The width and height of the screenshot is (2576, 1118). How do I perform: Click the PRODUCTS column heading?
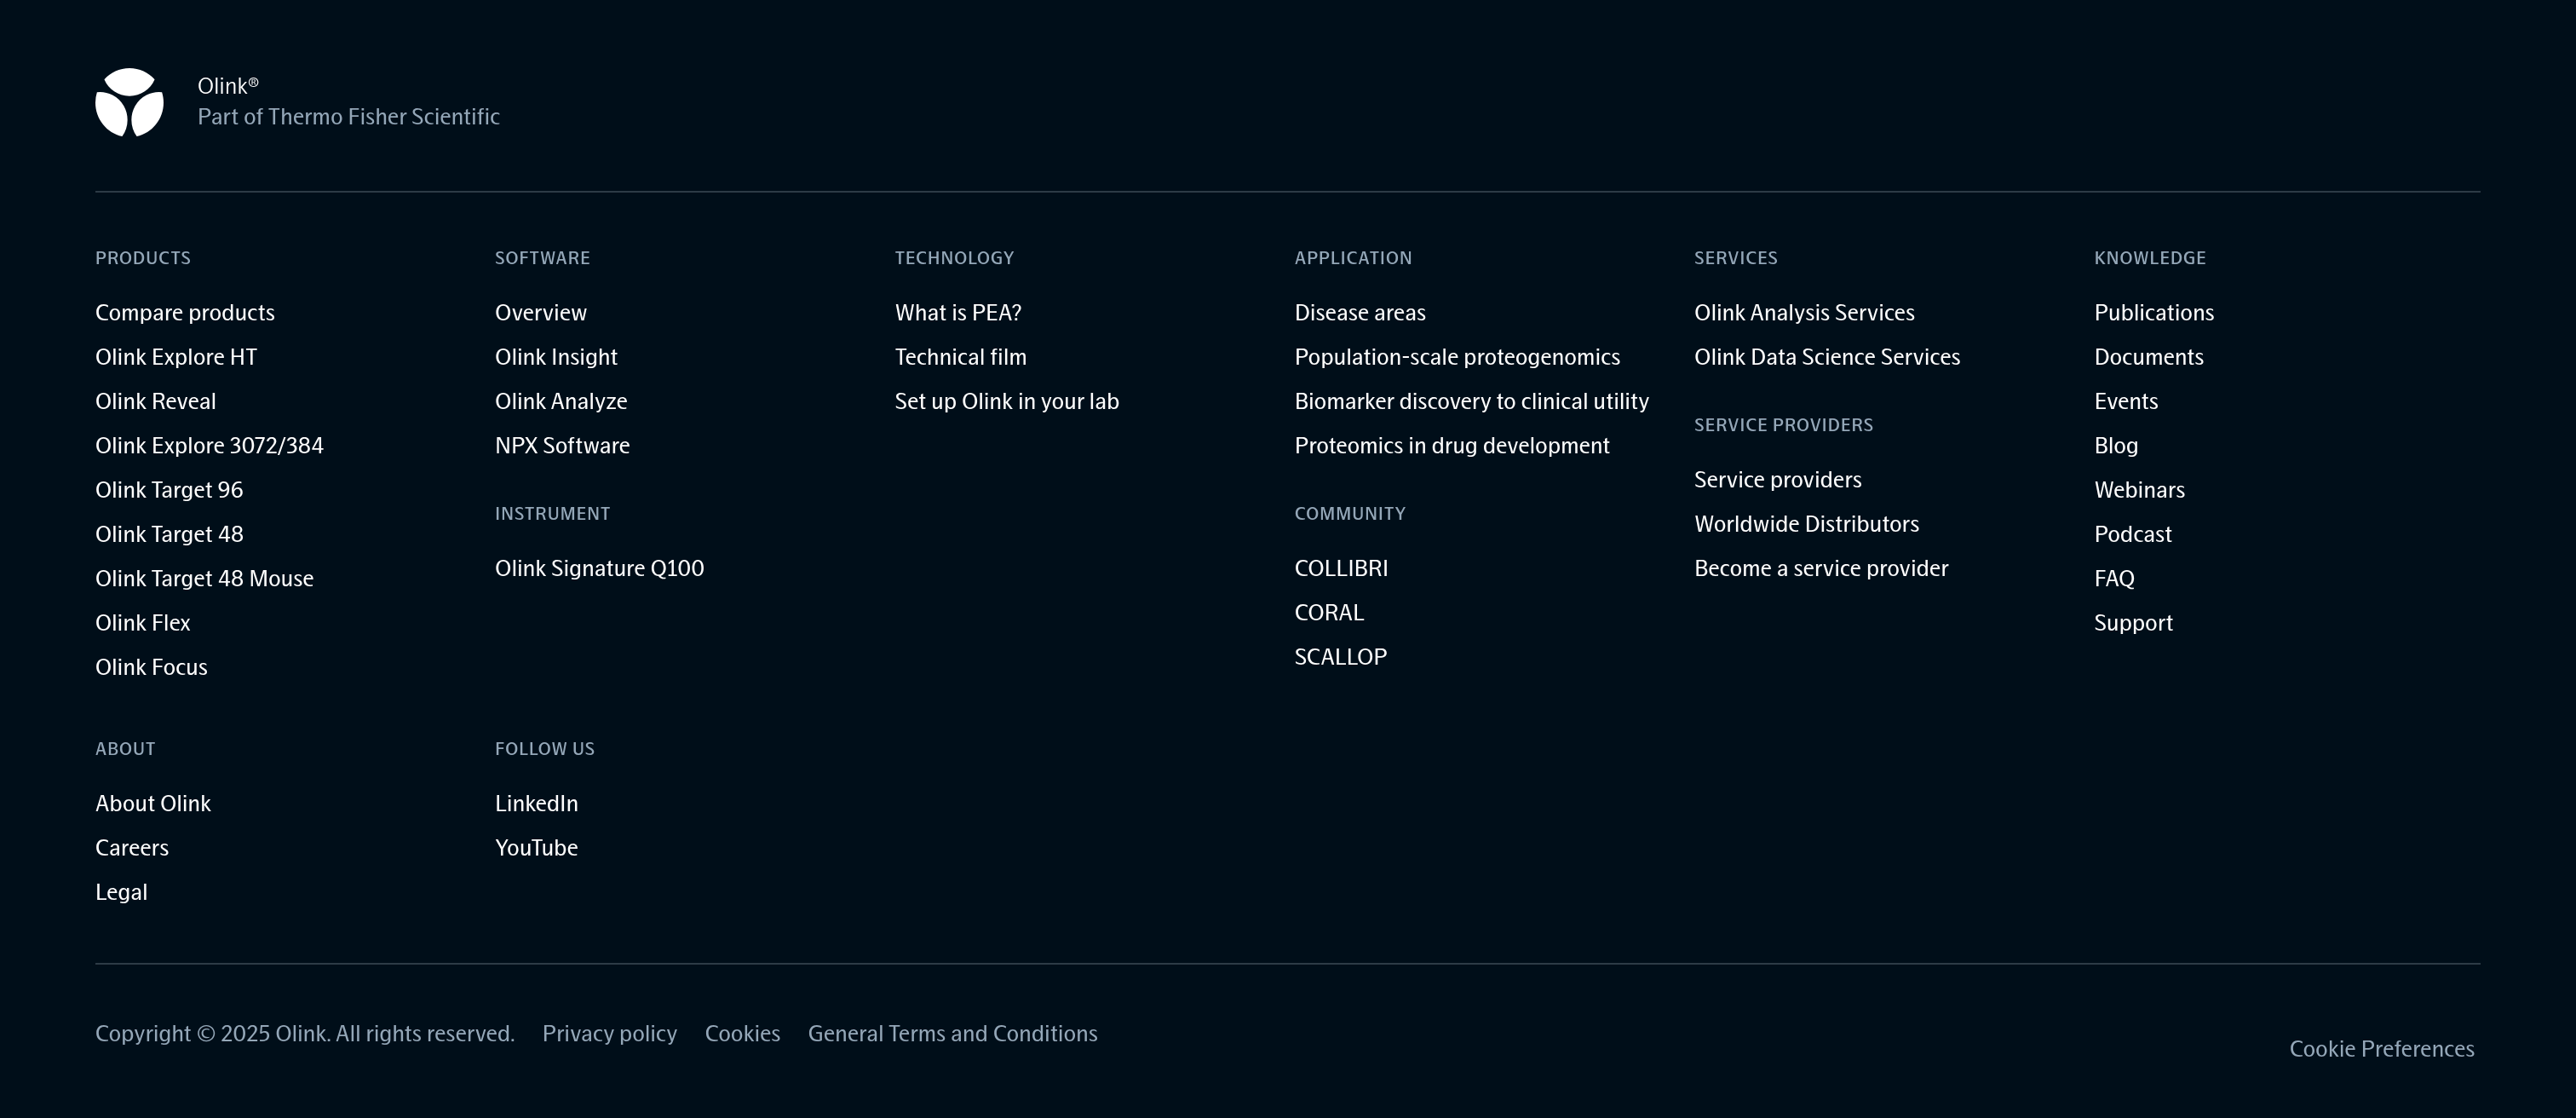coord(143,258)
